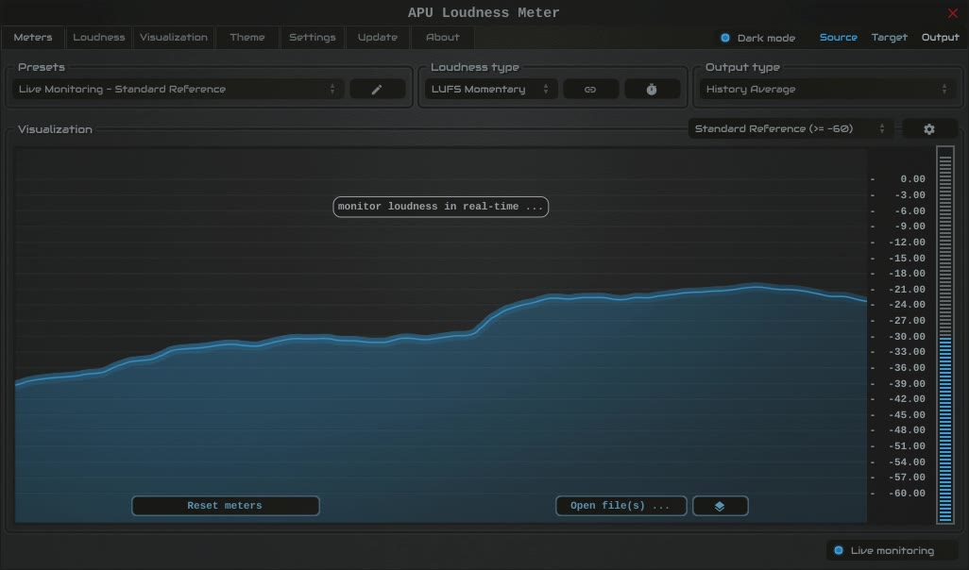Click the 'monitor loudness in real-time ...' label
The height and width of the screenshot is (570, 969).
point(441,207)
